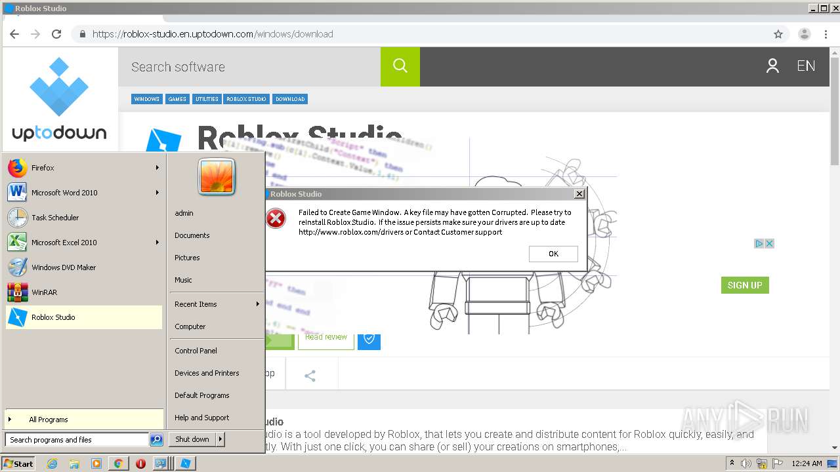Click the ROBLOX STUDIO breadcrumb tag
Viewport: 840px width, 472px height.
(x=247, y=99)
